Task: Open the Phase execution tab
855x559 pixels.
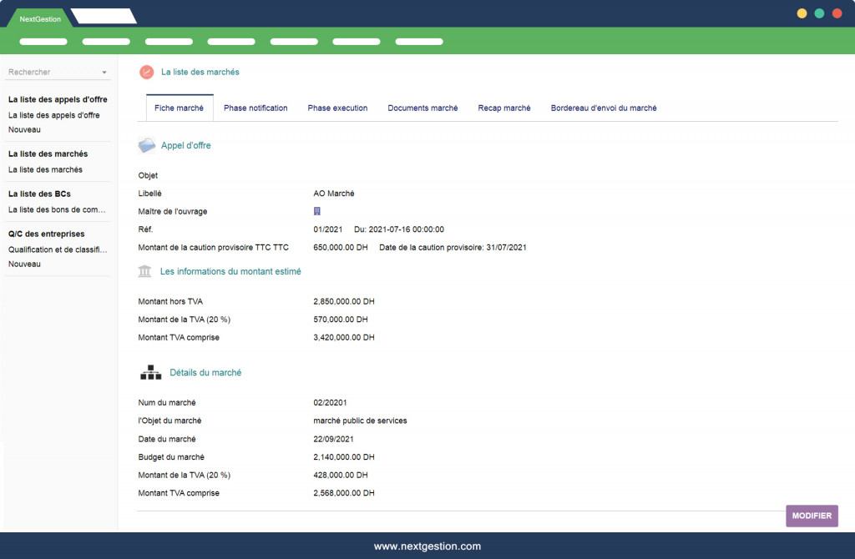Action: click(x=337, y=108)
